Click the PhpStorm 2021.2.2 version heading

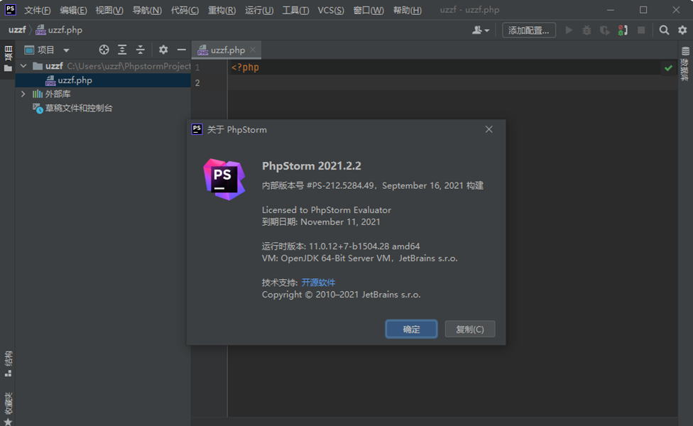(312, 166)
